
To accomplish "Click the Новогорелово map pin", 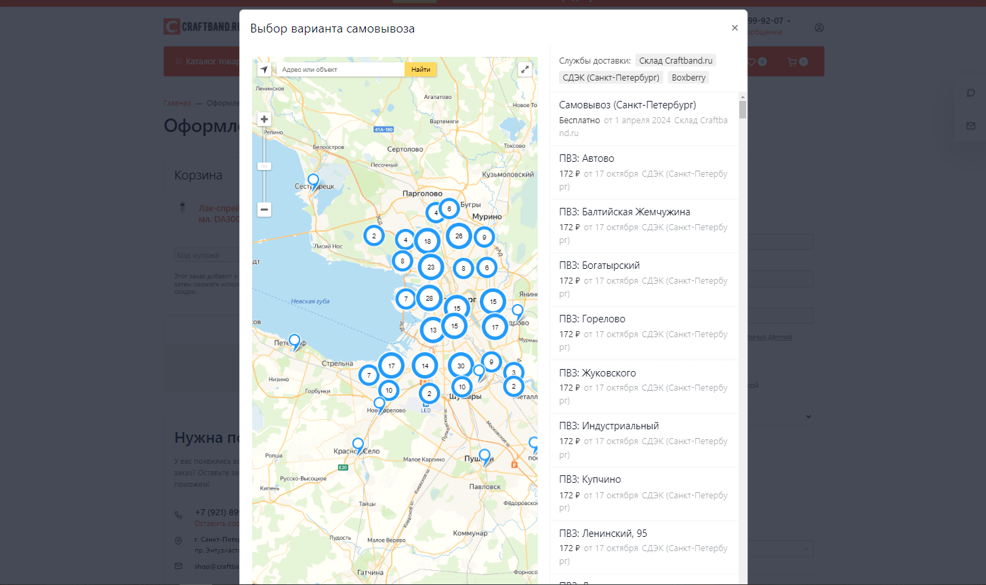I will click(379, 405).
